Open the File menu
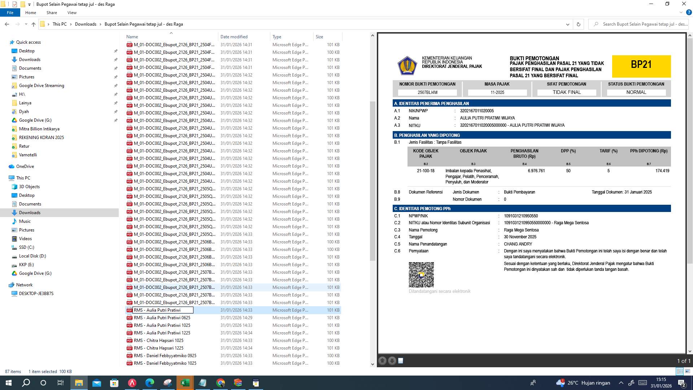Viewport: 693px width, 390px height. point(10,12)
